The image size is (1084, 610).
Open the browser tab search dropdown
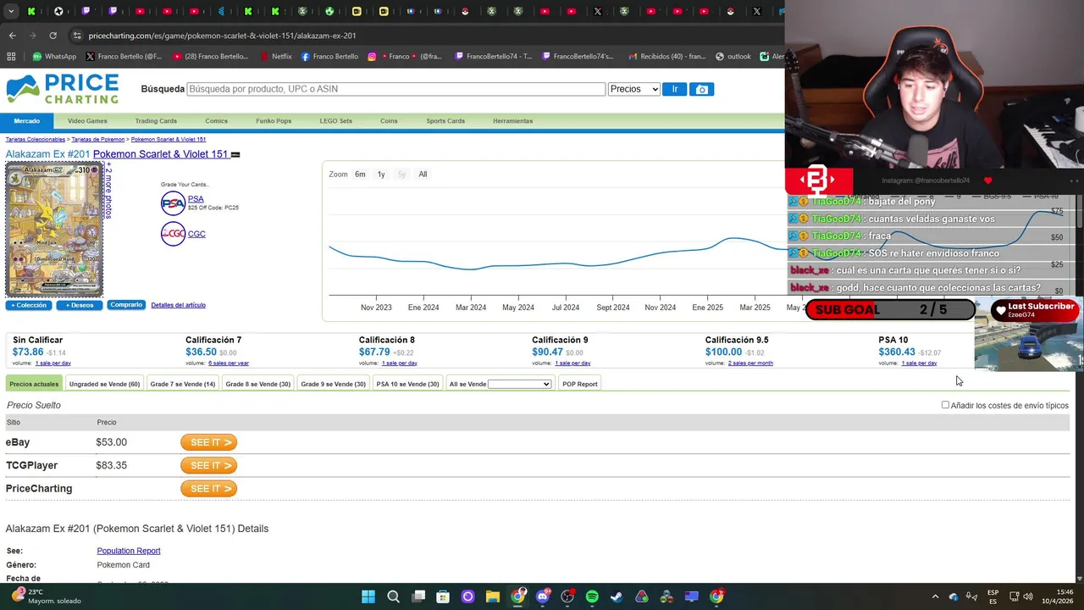pos(11,11)
